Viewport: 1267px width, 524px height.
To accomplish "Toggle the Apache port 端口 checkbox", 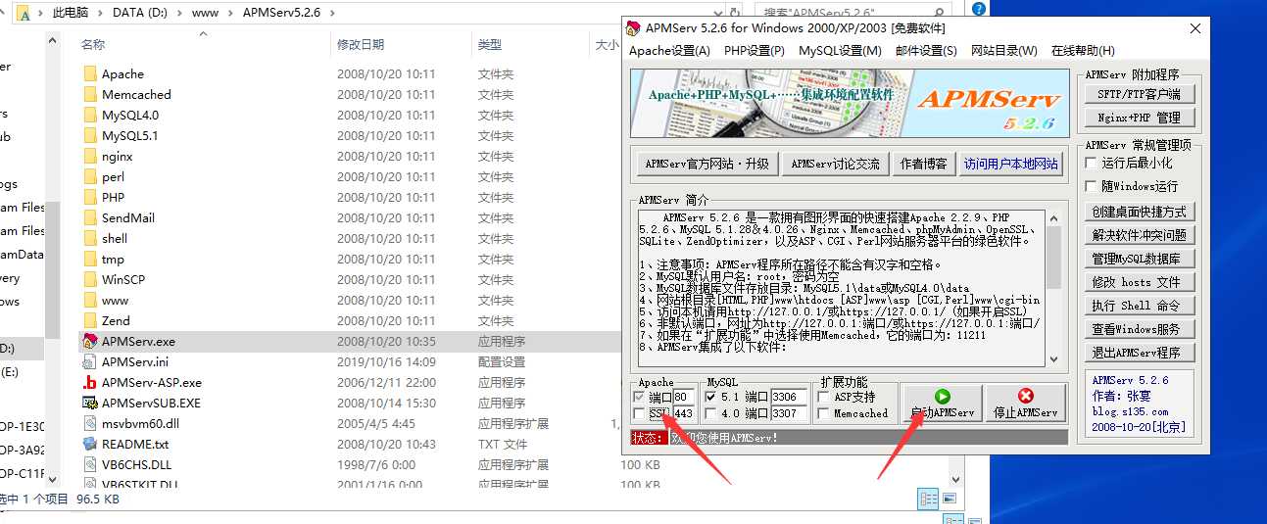I will (x=640, y=398).
